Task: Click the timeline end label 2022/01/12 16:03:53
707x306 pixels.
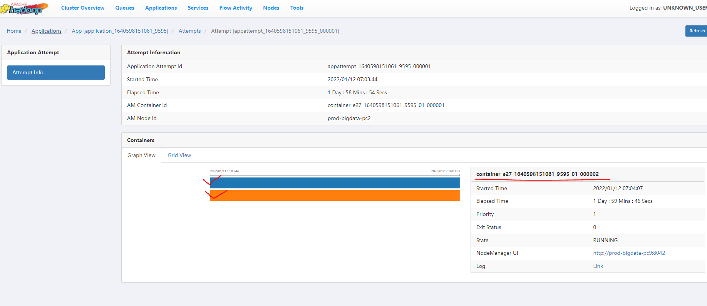Action: [x=445, y=171]
